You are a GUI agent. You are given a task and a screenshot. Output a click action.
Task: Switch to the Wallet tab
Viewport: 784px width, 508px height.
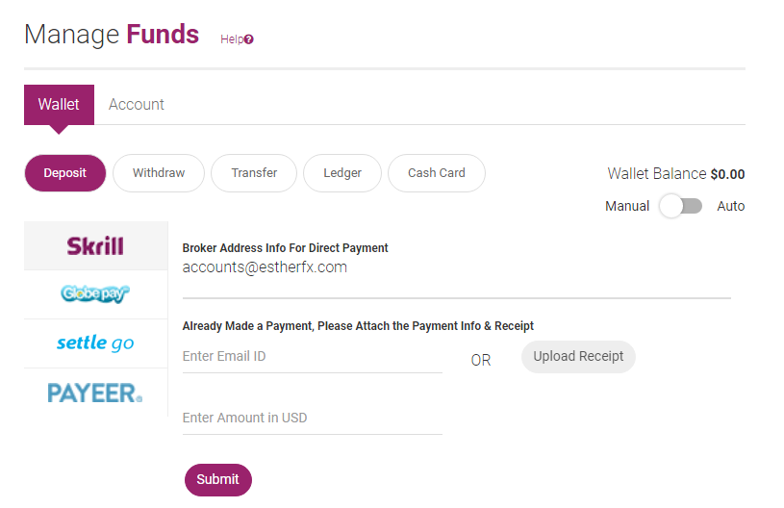coord(59,104)
